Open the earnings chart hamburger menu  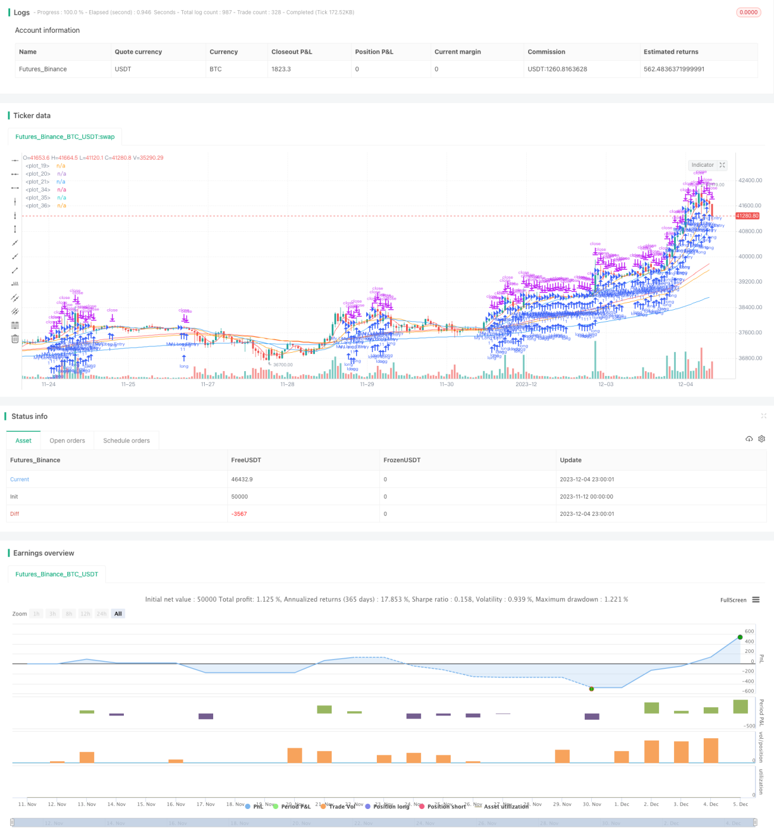(756, 600)
